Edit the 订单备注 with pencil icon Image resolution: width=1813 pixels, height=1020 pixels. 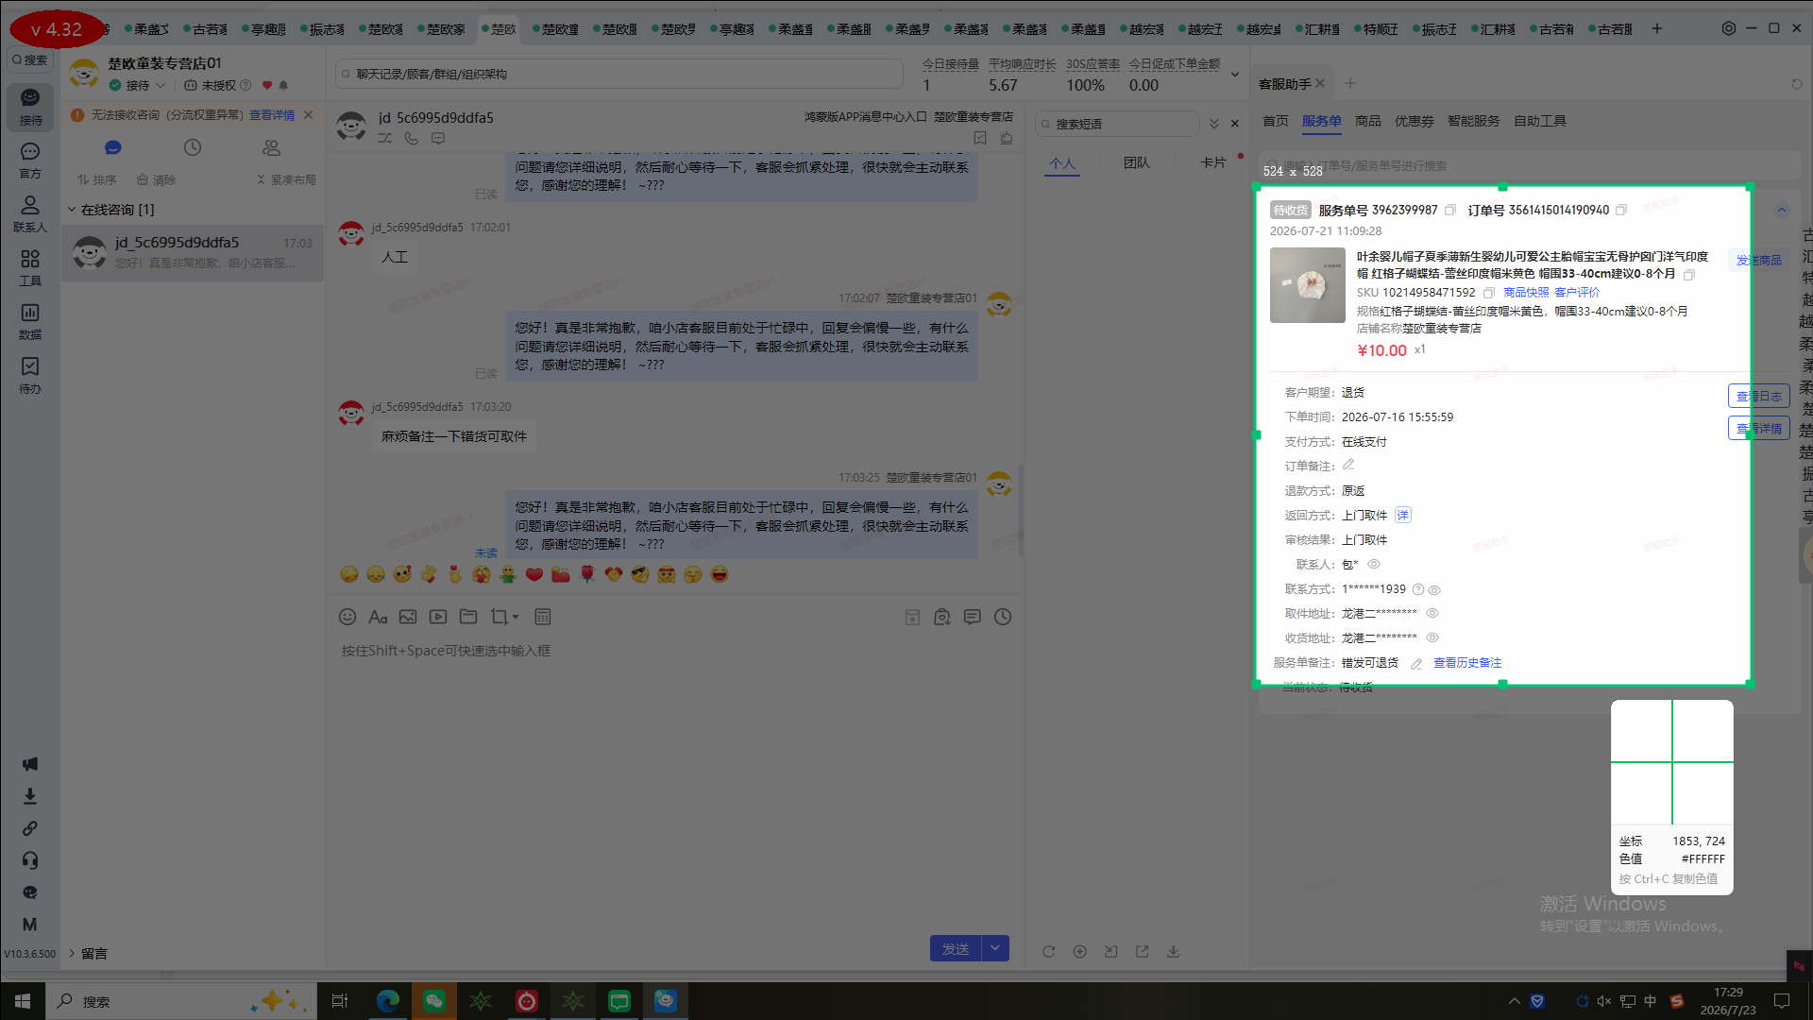1348,465
